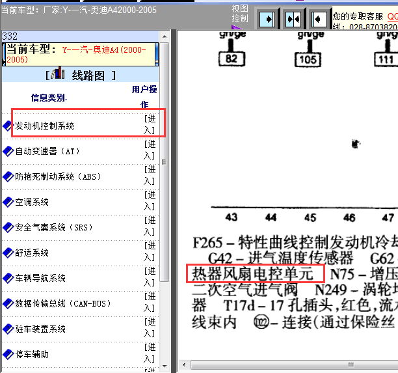The image size is (398, 373).
Task: Enter the 车辆导航系统 category via [进入]
Action: click(150, 277)
